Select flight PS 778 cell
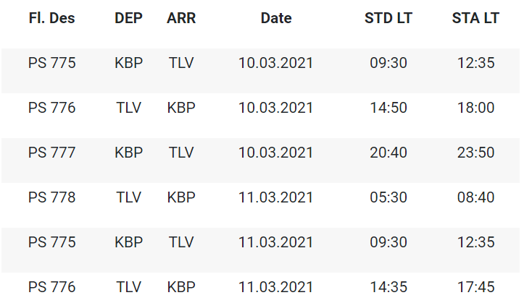532x303 pixels. pyautogui.click(x=52, y=197)
